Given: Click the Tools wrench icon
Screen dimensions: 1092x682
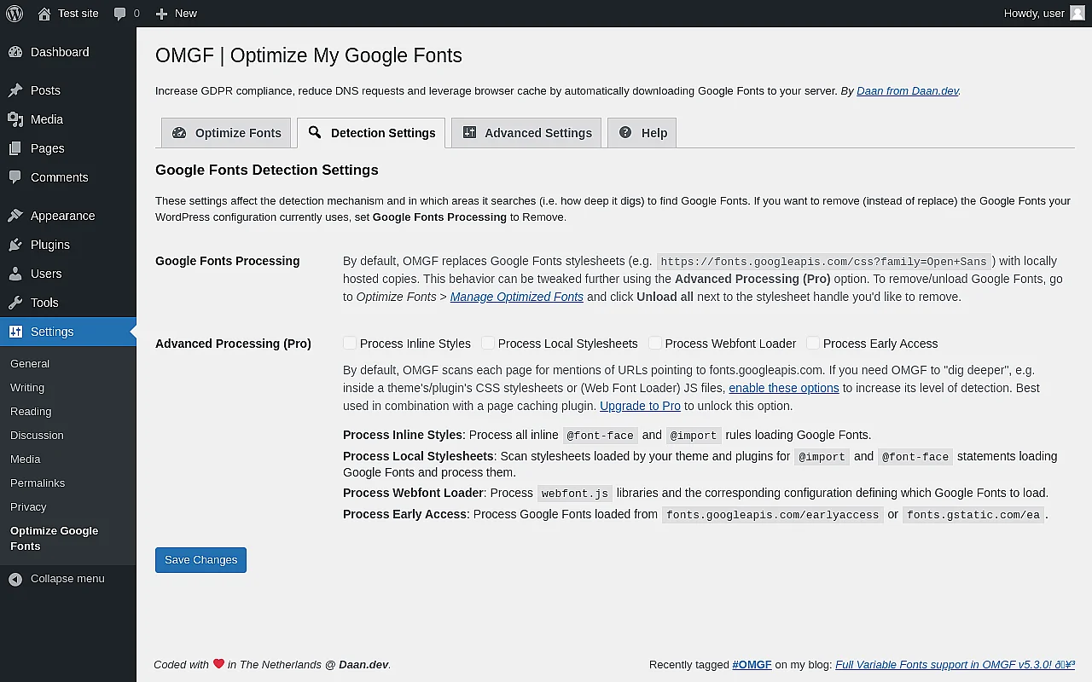Looking at the screenshot, I should 15,303.
